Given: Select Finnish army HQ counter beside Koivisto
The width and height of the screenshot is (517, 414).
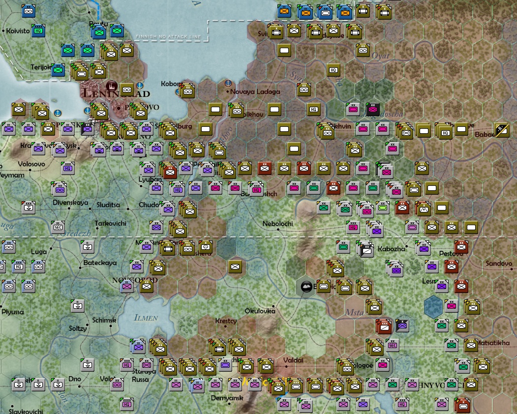Looking at the screenshot, I should (x=38, y=30).
